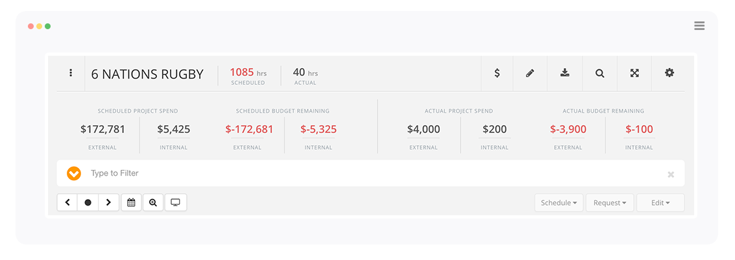Go to previous time period

click(x=67, y=202)
